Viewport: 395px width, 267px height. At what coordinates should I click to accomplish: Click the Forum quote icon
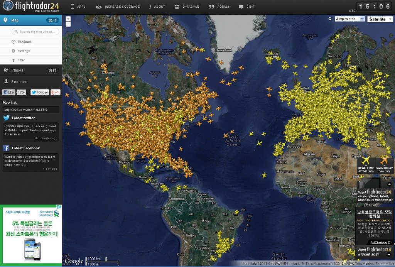pyautogui.click(x=212, y=7)
